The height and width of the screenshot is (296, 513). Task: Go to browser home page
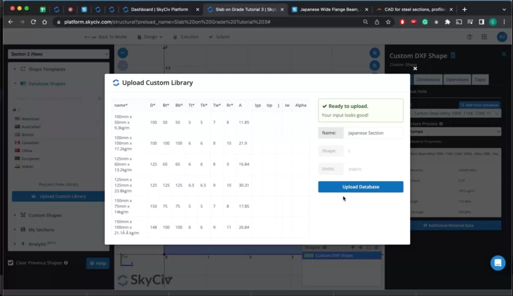click(45, 22)
